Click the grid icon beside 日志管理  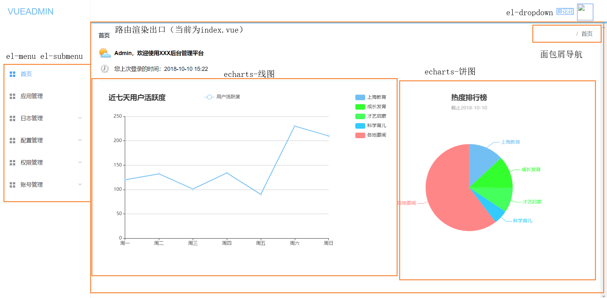[12, 118]
